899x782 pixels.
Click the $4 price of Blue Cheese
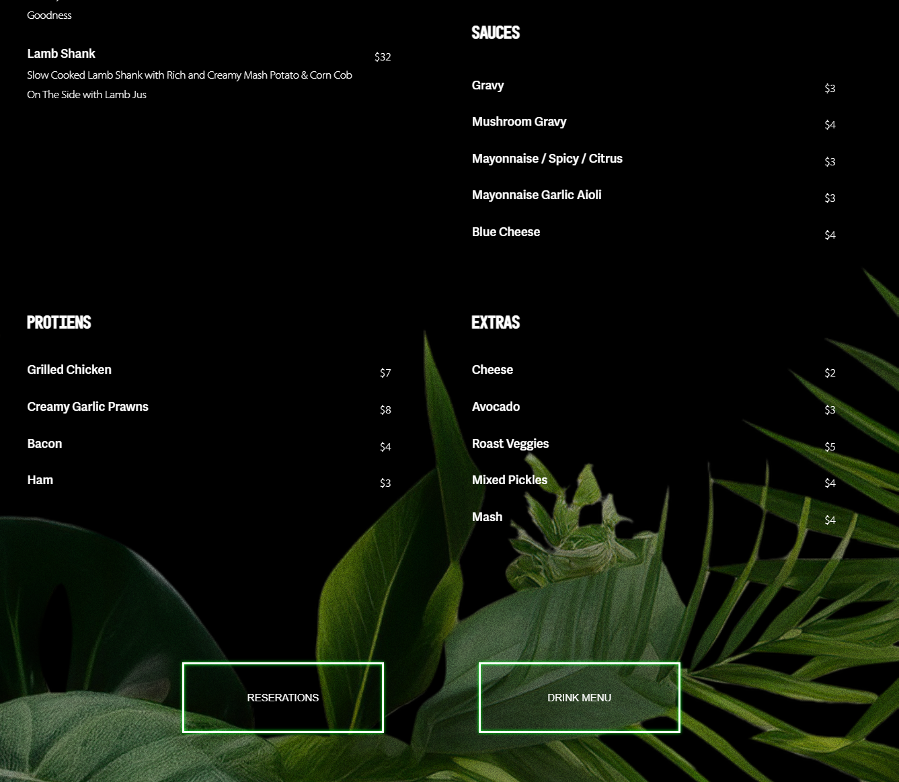click(830, 235)
